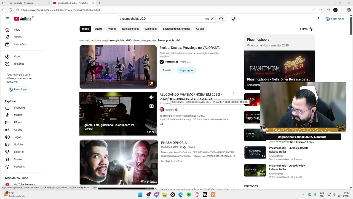Open the alanzoka channel link

(170, 110)
